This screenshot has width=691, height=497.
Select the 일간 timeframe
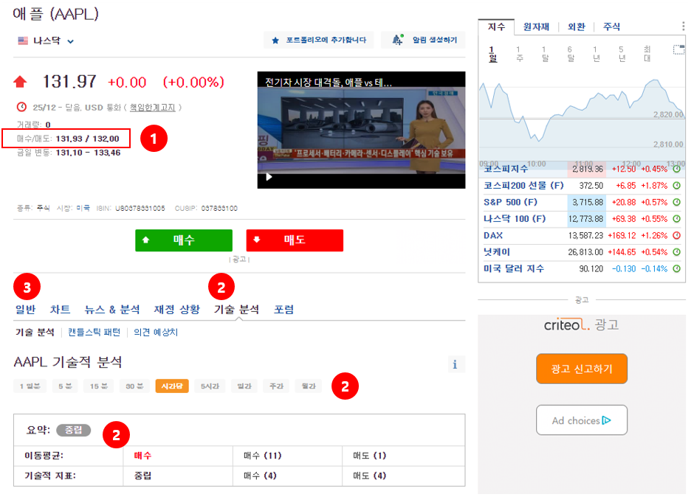(244, 386)
